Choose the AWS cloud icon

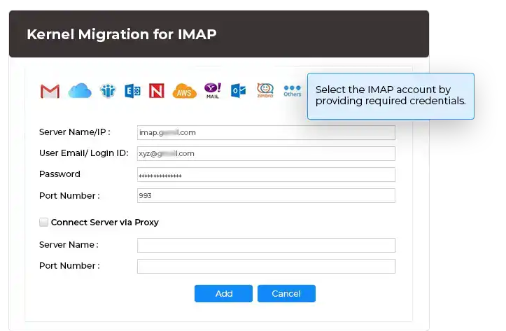184,91
